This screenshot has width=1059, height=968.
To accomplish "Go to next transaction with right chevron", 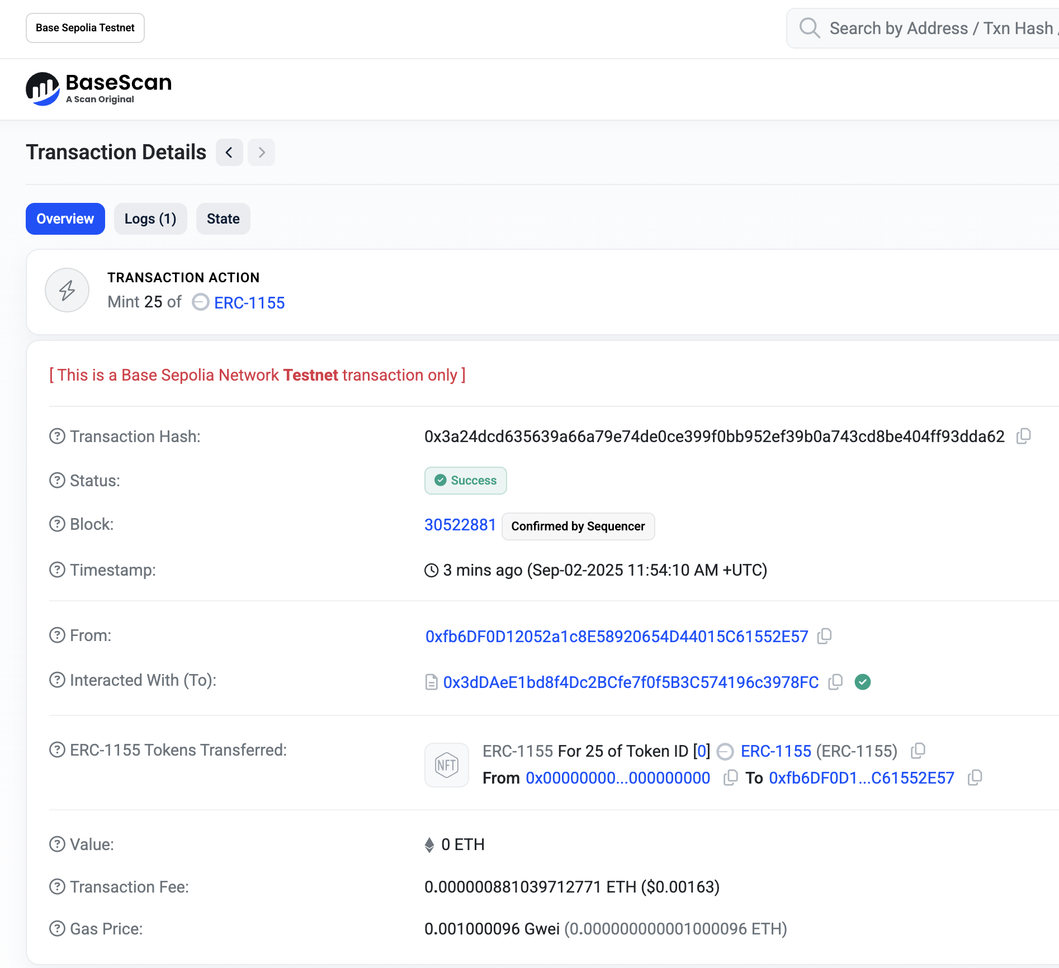I will [x=261, y=152].
